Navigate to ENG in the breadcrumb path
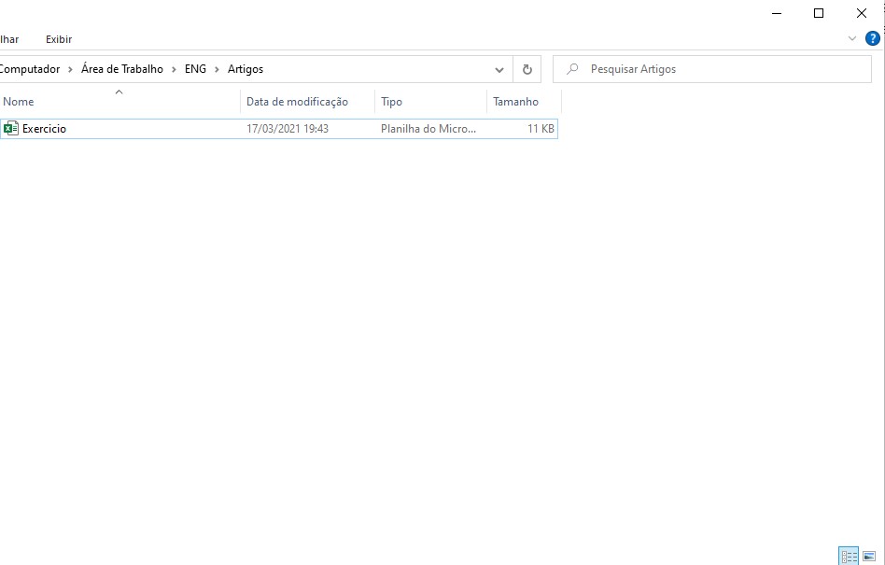 [195, 69]
